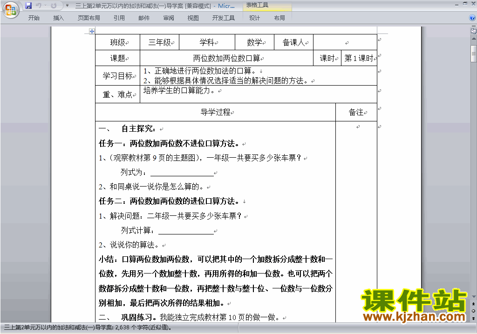Open 视图 ribbon tab
This screenshot has width=477, height=334.
pyautogui.click(x=193, y=18)
